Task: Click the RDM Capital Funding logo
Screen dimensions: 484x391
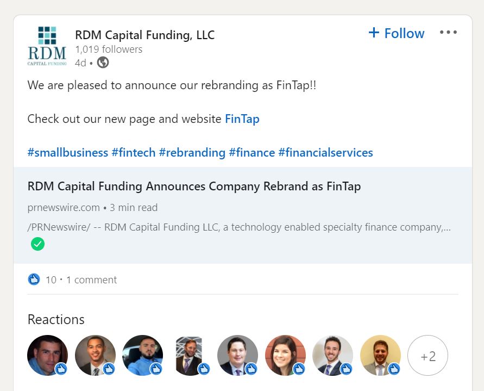Action: pos(47,46)
